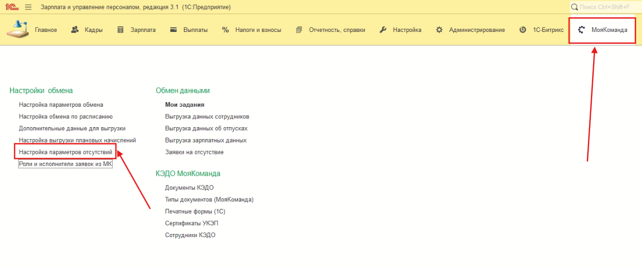Open Настройка wrench icon

click(383, 30)
